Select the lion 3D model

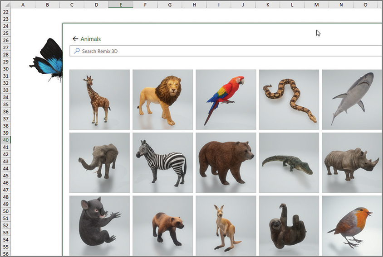pos(162,100)
